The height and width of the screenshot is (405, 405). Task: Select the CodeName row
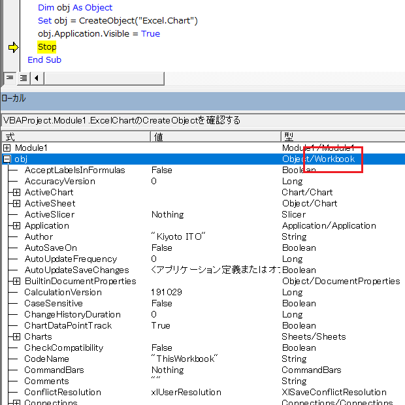pyautogui.click(x=204, y=359)
